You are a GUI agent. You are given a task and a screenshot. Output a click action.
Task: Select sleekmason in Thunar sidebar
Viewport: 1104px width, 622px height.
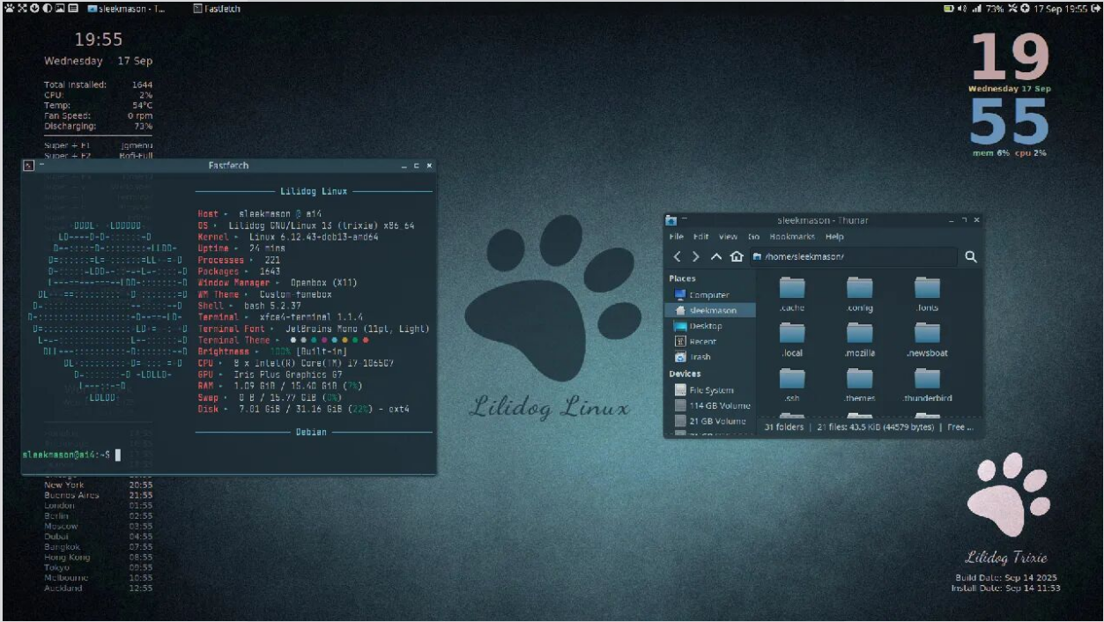[x=708, y=310]
